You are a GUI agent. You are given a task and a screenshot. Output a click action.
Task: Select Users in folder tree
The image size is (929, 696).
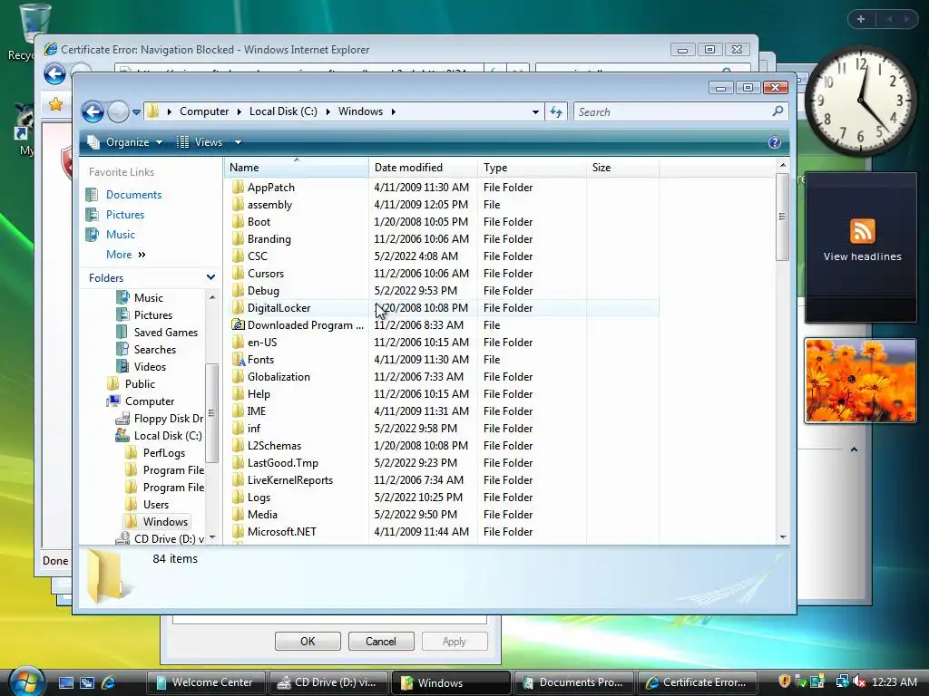pos(155,504)
